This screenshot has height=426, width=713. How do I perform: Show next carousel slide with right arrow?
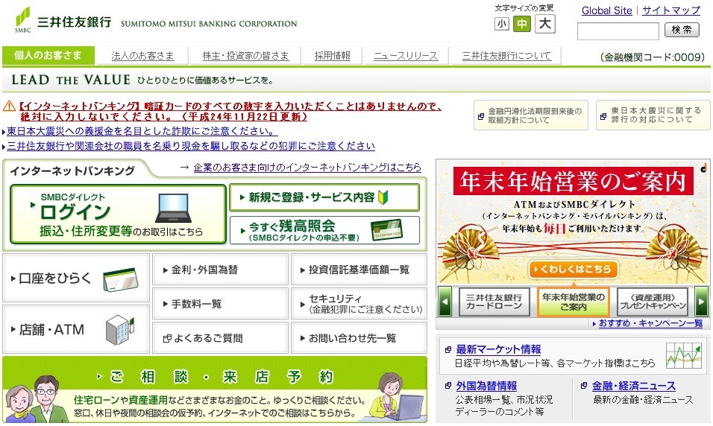(702, 301)
